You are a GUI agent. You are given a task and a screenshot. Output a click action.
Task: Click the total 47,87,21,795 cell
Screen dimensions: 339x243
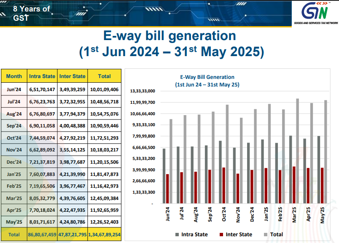73,235
